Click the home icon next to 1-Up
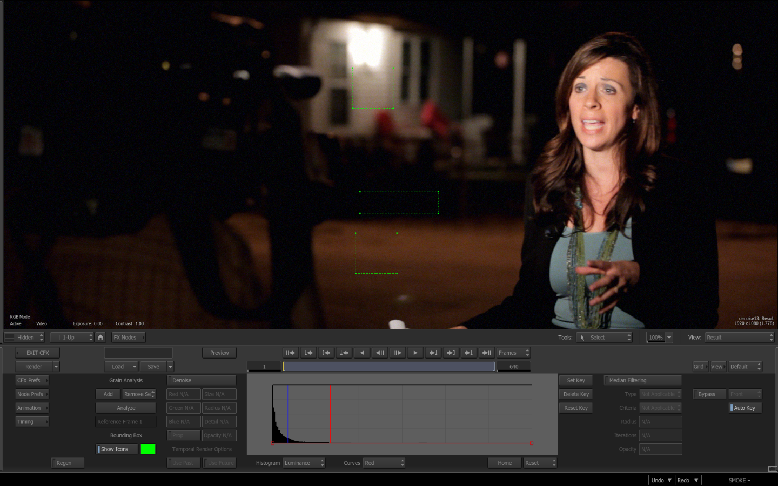The width and height of the screenshot is (778, 486). tap(100, 337)
